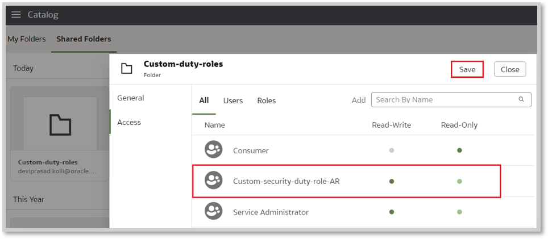The height and width of the screenshot is (239, 548).
Task: Set Consumer access to Read-Only
Action: [x=459, y=150]
